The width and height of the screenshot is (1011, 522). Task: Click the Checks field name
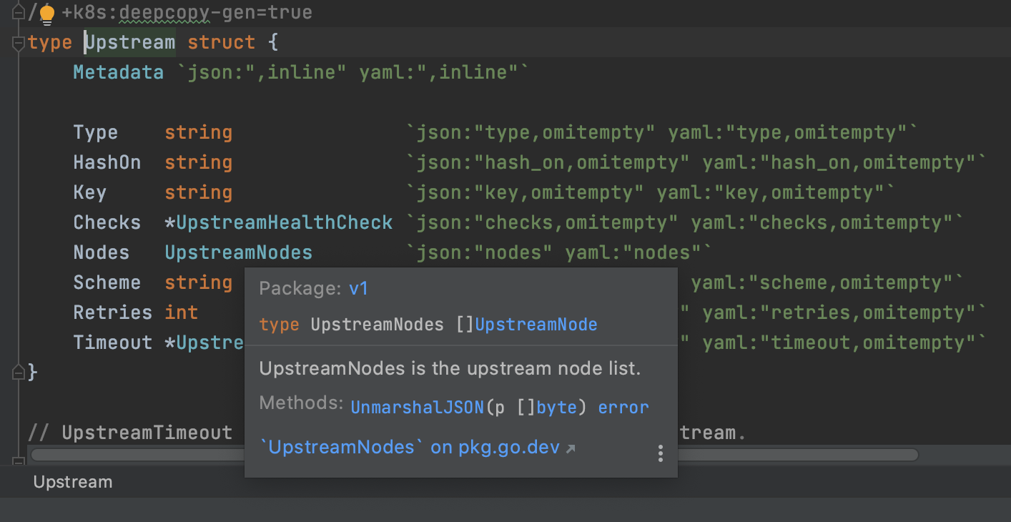point(107,223)
